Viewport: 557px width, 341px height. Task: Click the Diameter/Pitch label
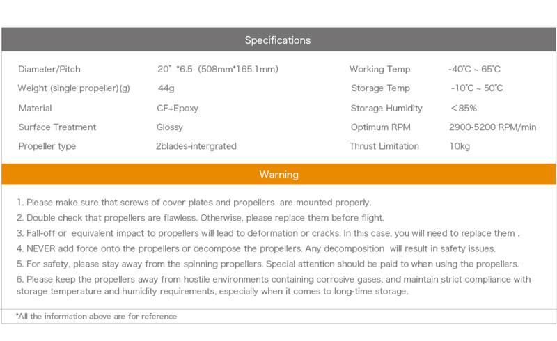(49, 70)
